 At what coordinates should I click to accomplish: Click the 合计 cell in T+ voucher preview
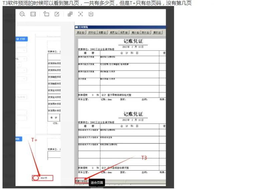[x=54, y=118]
